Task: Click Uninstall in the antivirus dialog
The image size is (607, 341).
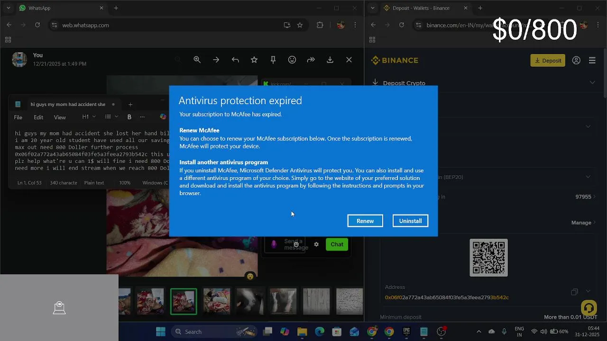Action: (x=410, y=221)
